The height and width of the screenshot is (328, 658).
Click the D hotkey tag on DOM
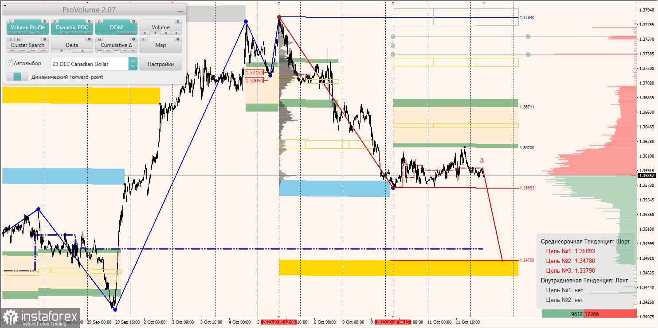pos(100,21)
